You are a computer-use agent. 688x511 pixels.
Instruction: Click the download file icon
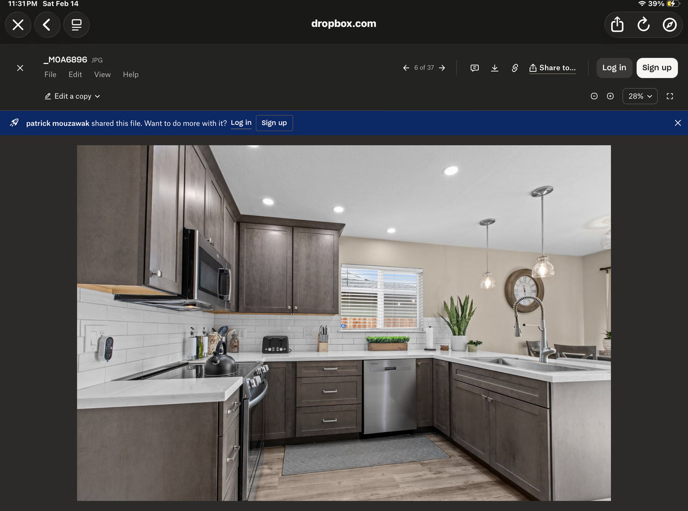click(494, 68)
